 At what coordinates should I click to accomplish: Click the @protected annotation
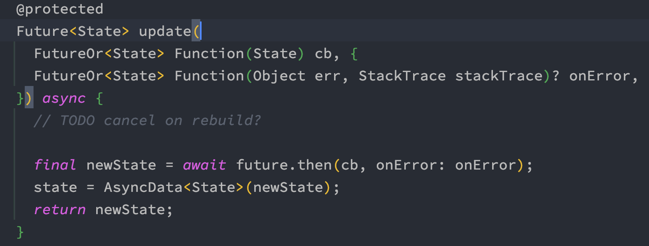(x=60, y=9)
